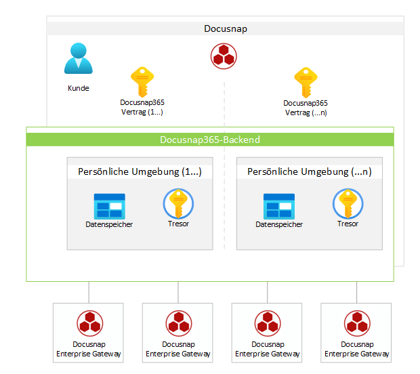
Task: Select the Docusnap title header
Action: [226, 28]
